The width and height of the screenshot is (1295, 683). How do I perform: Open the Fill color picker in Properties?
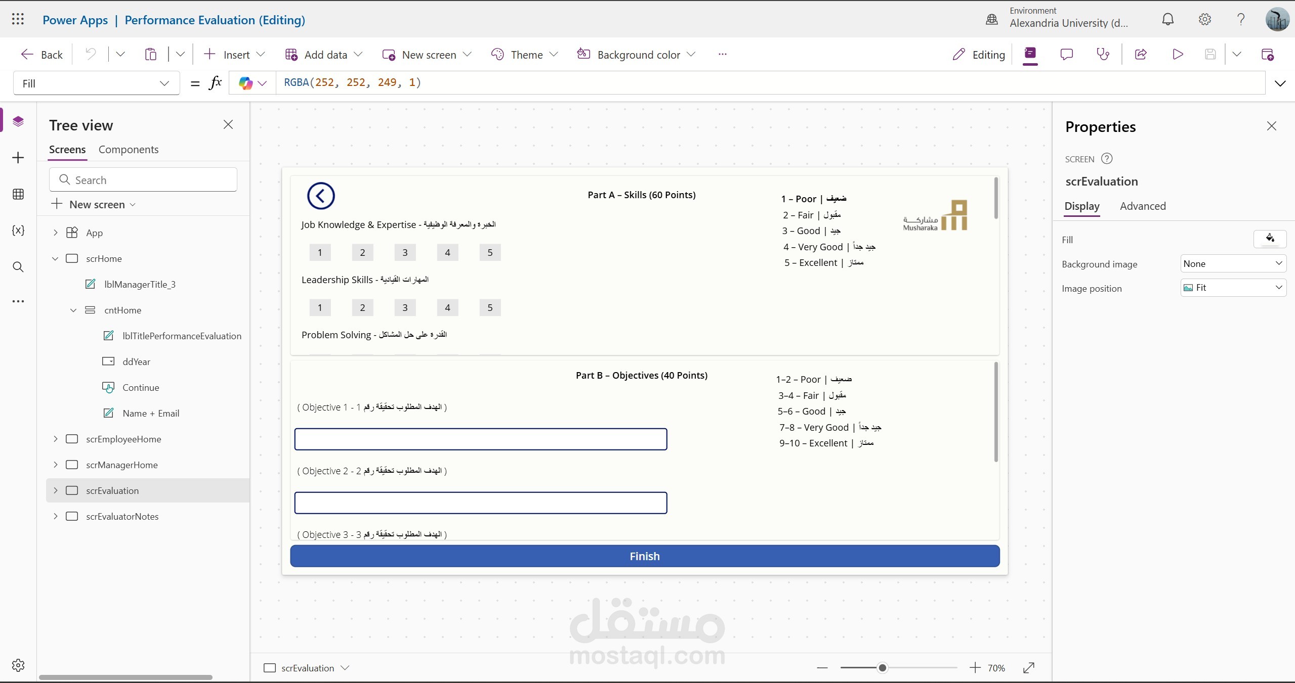pyautogui.click(x=1270, y=239)
